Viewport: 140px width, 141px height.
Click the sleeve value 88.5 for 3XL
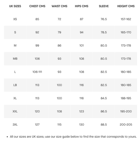(104, 125)
